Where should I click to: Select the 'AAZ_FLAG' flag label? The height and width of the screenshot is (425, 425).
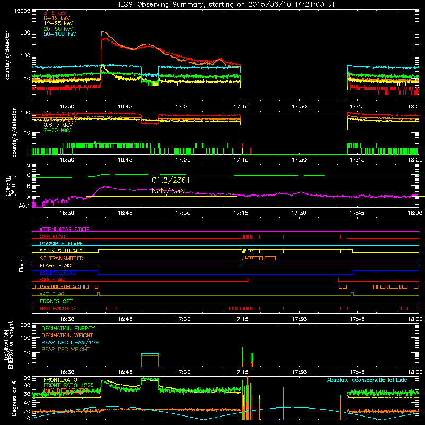tap(52, 294)
